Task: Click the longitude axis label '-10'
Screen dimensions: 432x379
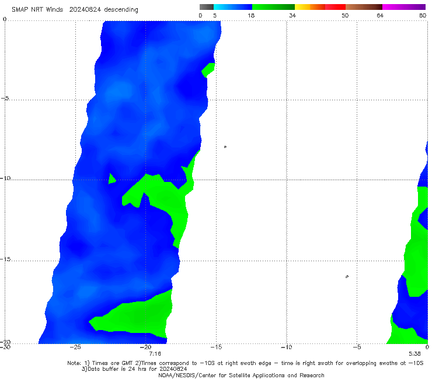Action: [x=287, y=347]
